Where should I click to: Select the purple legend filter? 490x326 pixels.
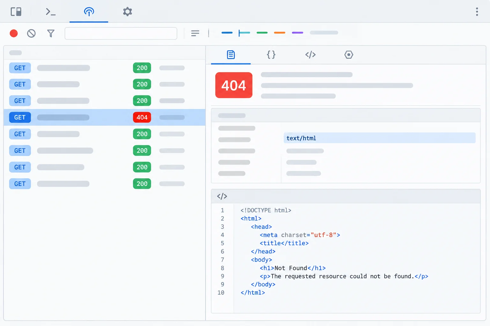click(297, 33)
